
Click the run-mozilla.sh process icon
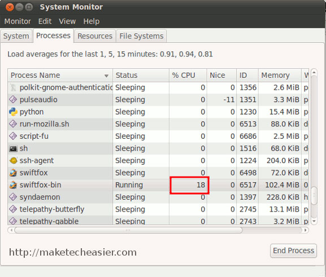pos(13,124)
